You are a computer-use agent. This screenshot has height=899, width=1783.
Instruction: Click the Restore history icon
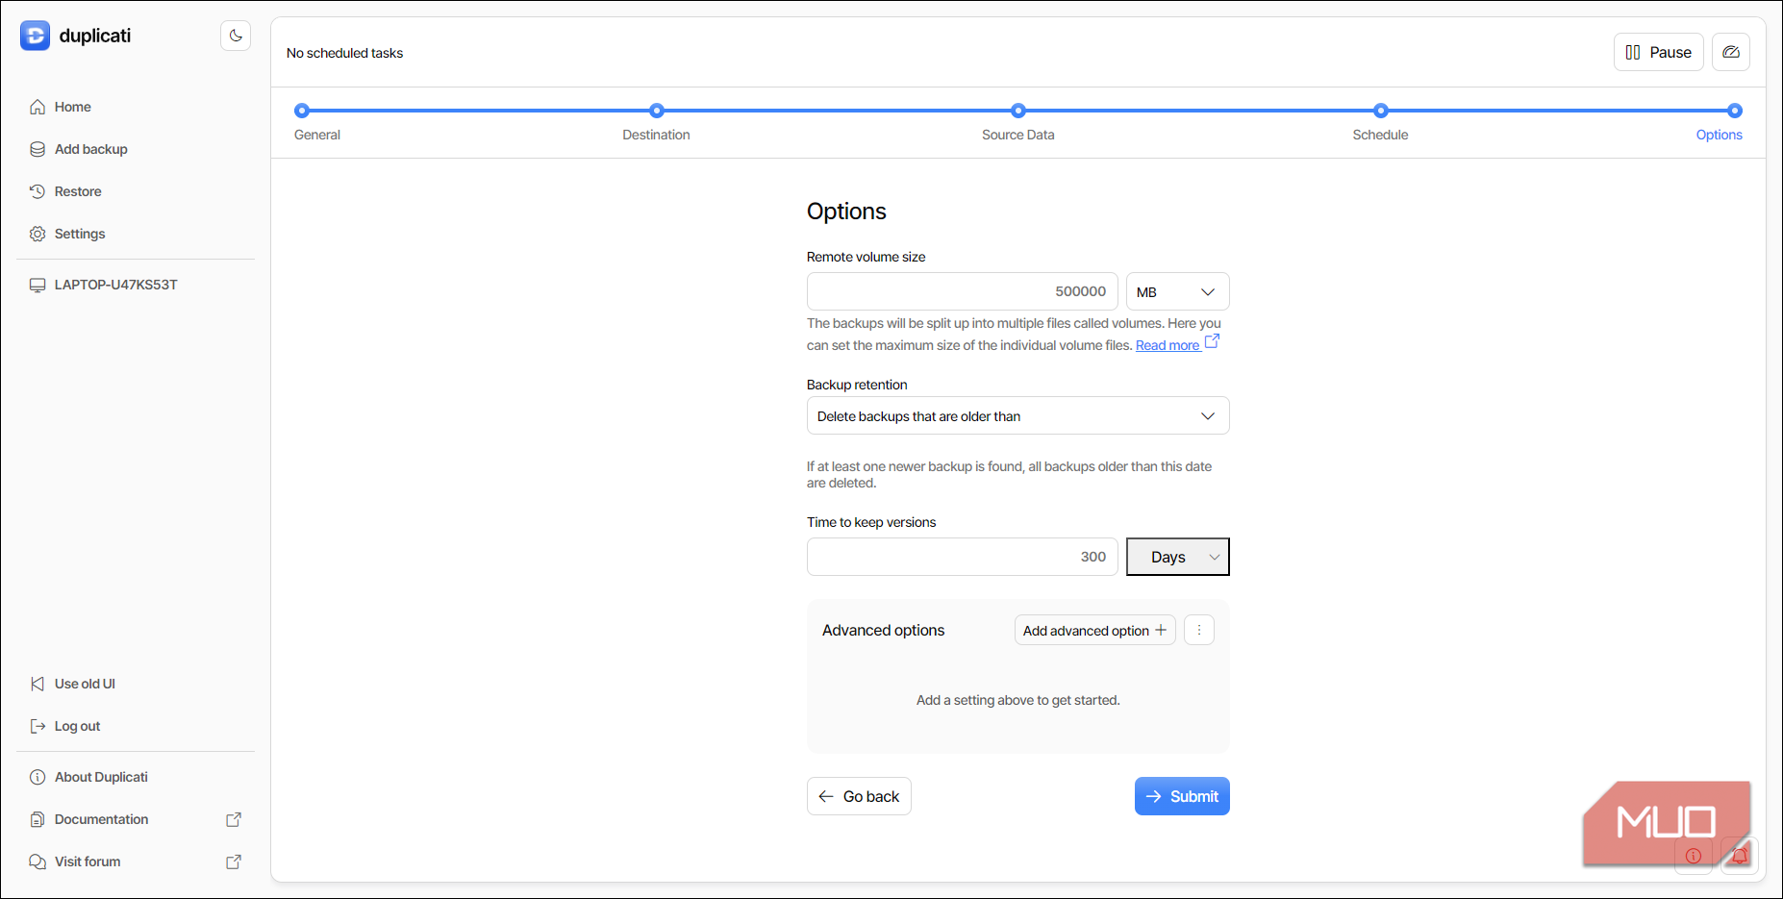(x=38, y=191)
